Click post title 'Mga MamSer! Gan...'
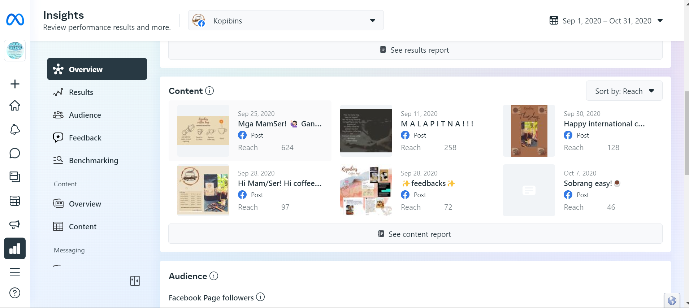689x308 pixels. [280, 124]
